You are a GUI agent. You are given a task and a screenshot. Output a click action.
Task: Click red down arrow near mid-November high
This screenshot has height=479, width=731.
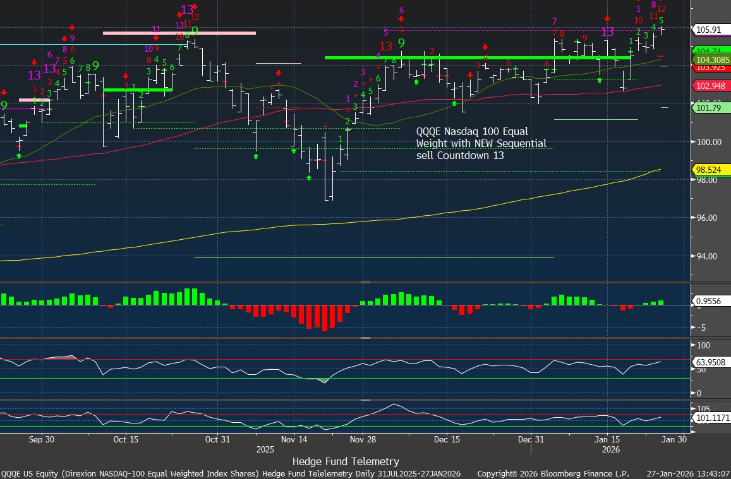278,73
